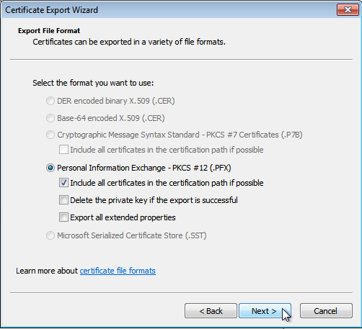The width and height of the screenshot is (362, 329).
Task: Pick the Base-64 encoded X.509 radio option
Action: pyautogui.click(x=50, y=118)
